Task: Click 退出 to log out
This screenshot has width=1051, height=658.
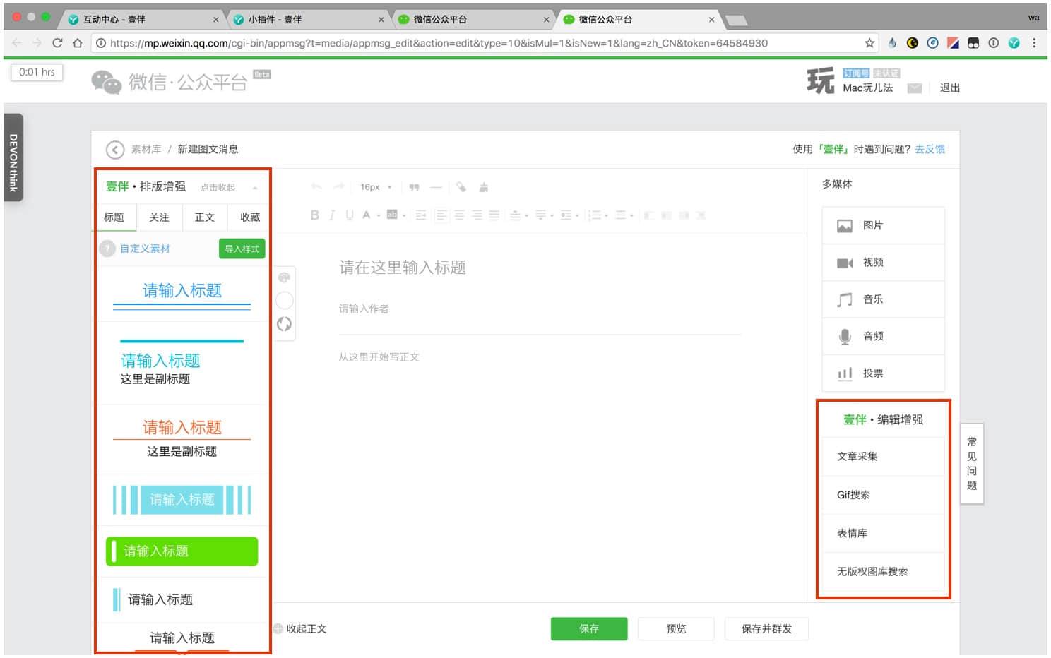Action: pos(949,88)
